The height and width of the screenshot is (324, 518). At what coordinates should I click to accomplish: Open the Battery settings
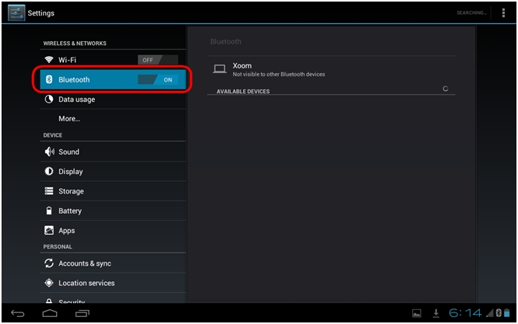[x=113, y=211]
